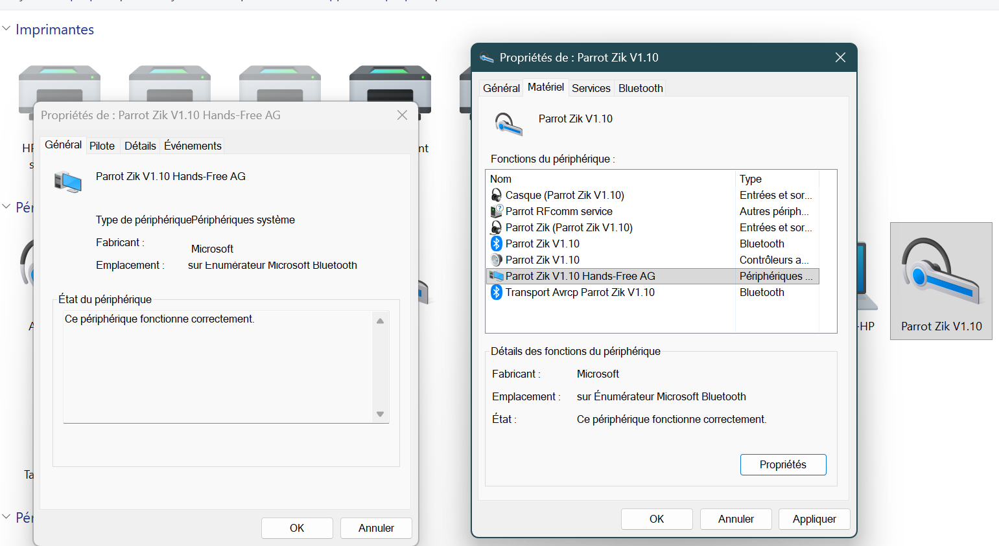This screenshot has height=546, width=999.
Task: Click the Nom column header
Action: point(611,179)
